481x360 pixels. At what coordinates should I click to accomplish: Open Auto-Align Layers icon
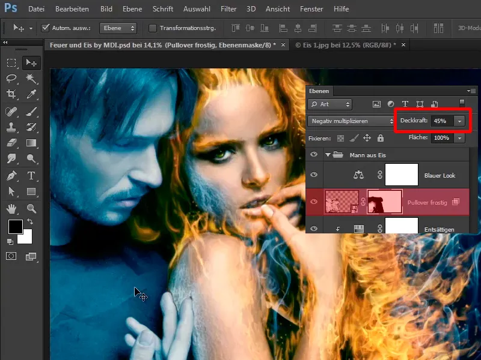[x=438, y=28]
